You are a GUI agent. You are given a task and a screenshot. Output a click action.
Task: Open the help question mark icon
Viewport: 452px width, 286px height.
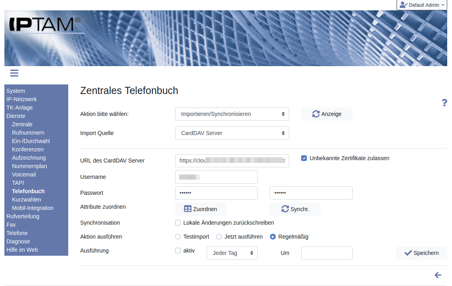point(444,103)
